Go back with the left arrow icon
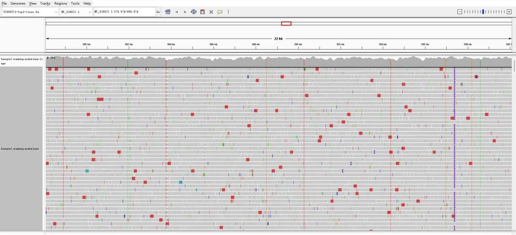The image size is (516, 235). click(176, 12)
